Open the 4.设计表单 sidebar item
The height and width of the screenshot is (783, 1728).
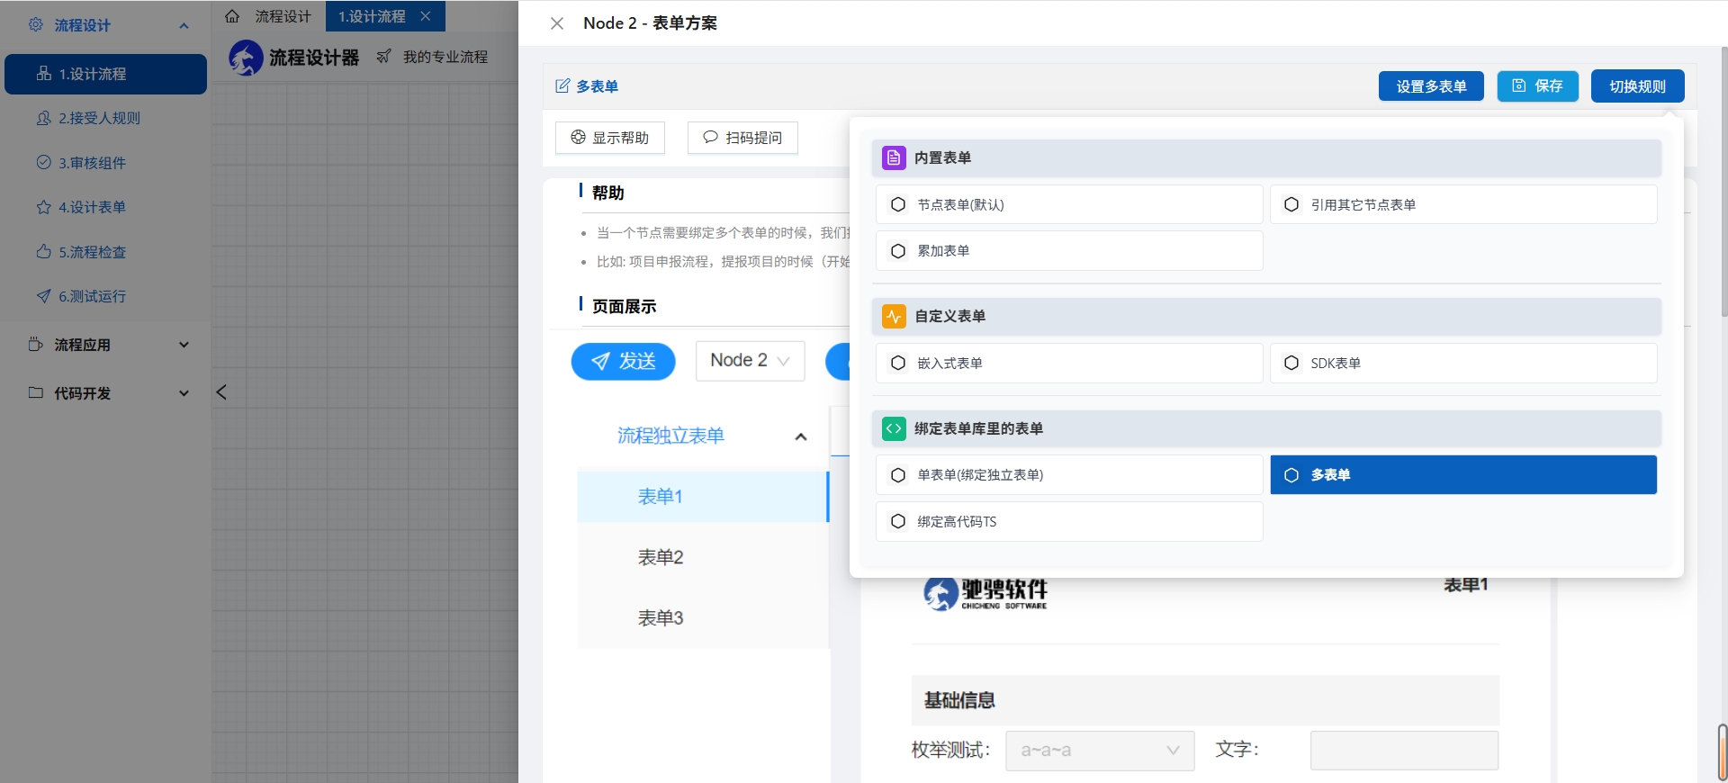92,207
